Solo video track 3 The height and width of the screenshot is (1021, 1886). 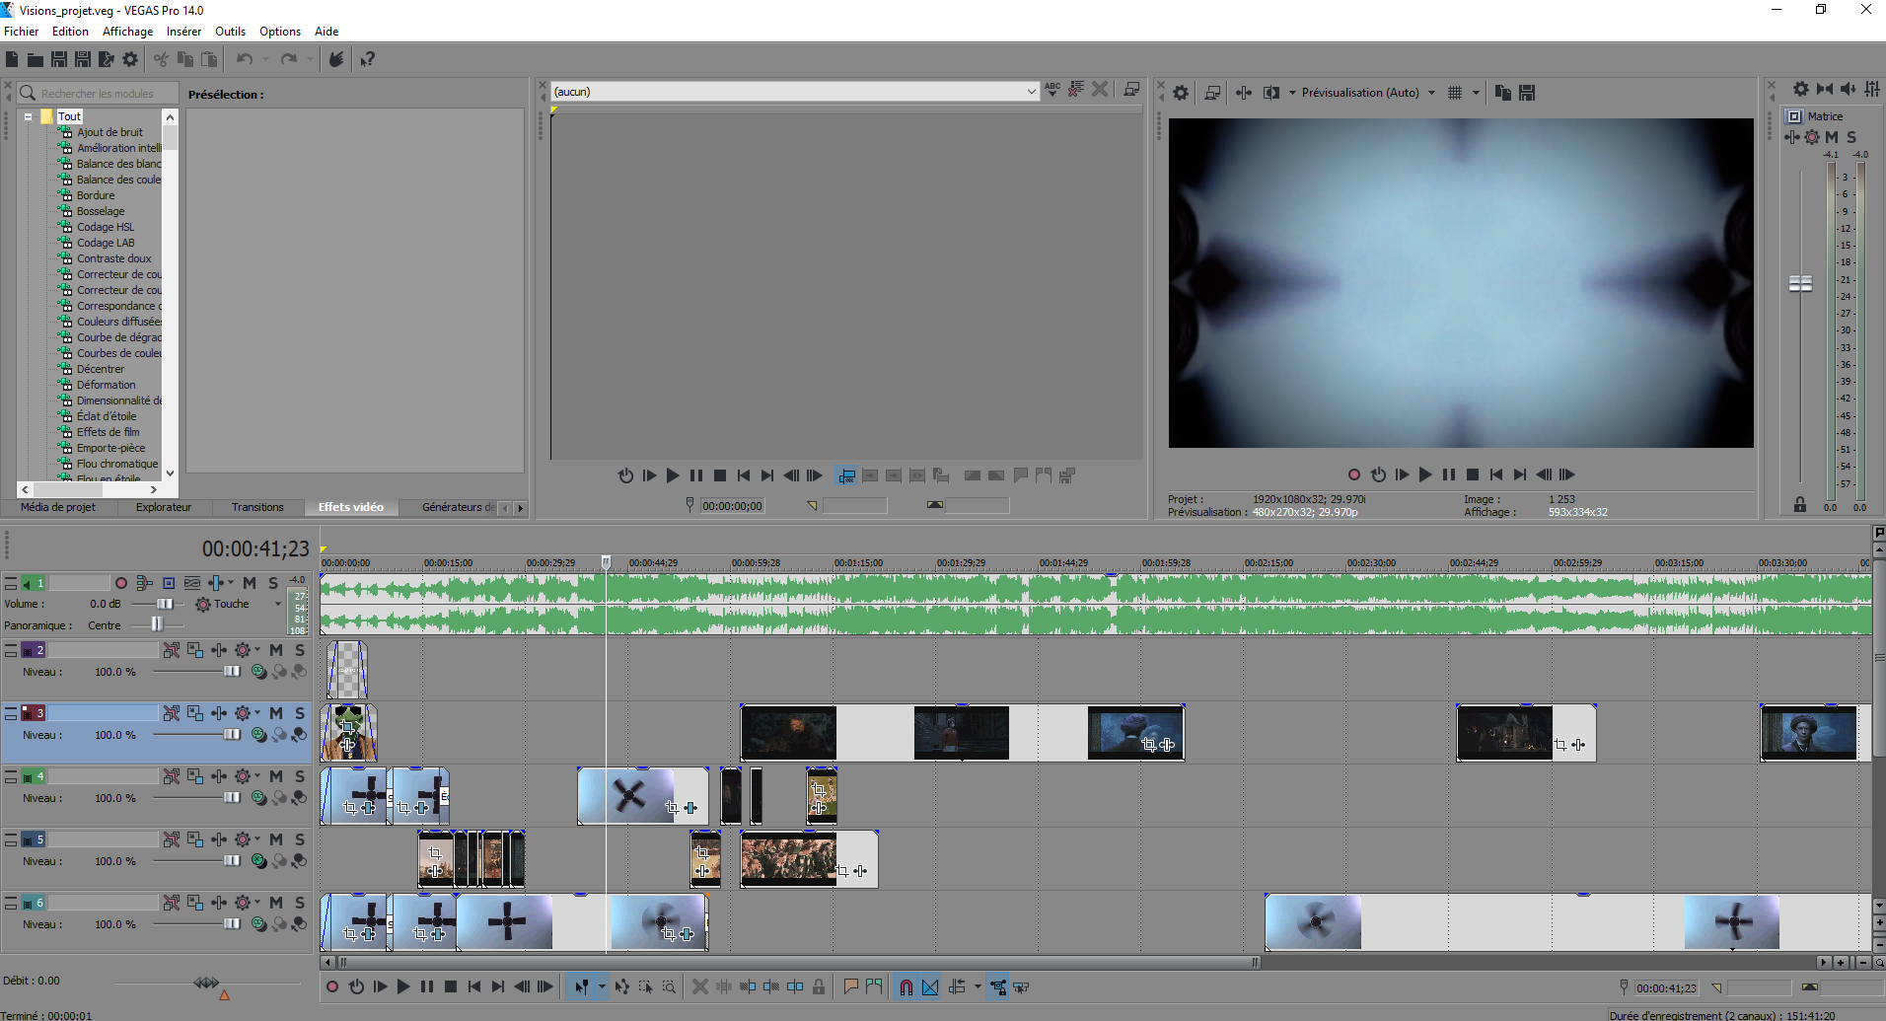(x=300, y=713)
